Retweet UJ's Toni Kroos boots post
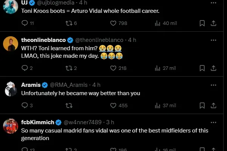 (x=69, y=23)
